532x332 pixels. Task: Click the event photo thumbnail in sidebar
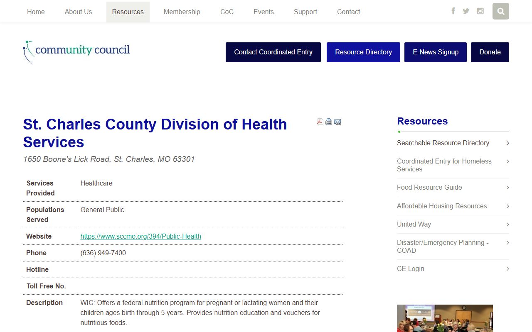coord(445,318)
